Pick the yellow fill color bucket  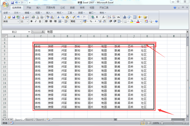132,21
